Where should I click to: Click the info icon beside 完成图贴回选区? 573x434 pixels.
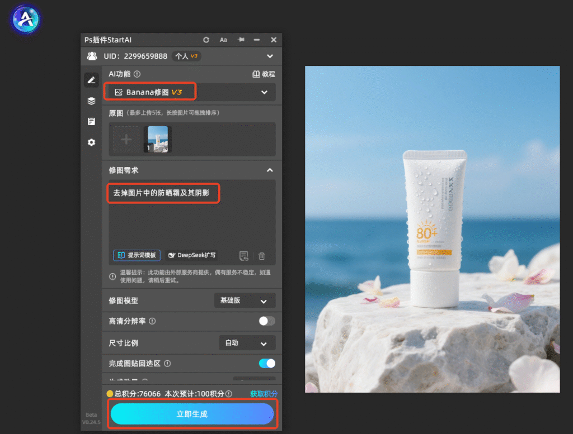(167, 364)
